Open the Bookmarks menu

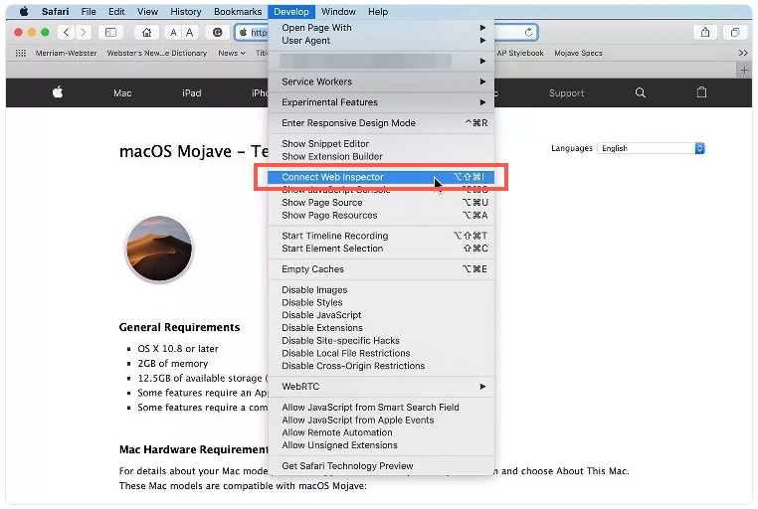(x=238, y=11)
